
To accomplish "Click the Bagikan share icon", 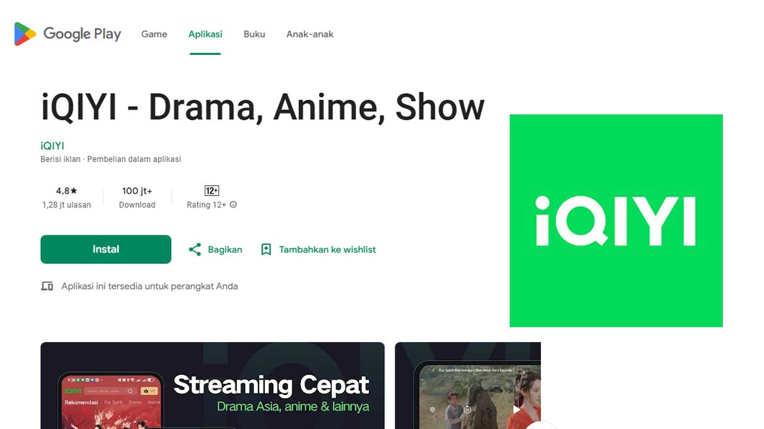I will click(195, 250).
